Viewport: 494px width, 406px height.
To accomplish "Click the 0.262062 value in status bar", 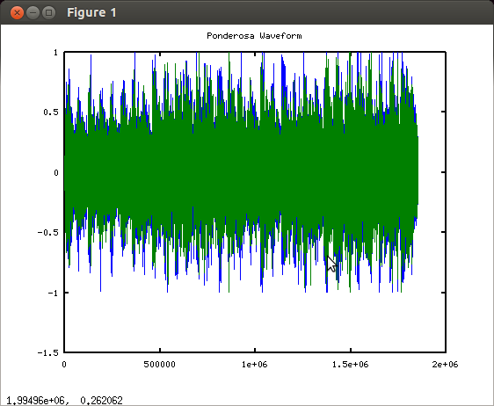I will point(101,401).
